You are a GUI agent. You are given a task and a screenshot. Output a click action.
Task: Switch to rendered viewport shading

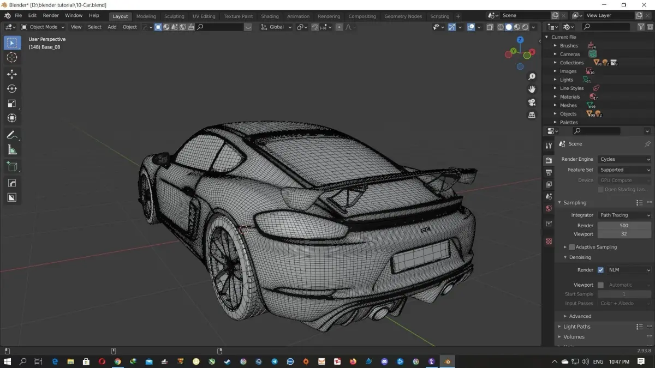click(525, 27)
